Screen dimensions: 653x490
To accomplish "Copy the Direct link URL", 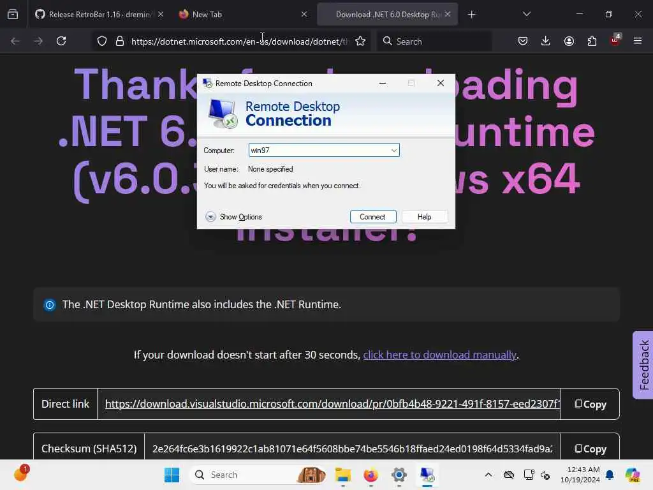I will [x=590, y=404].
